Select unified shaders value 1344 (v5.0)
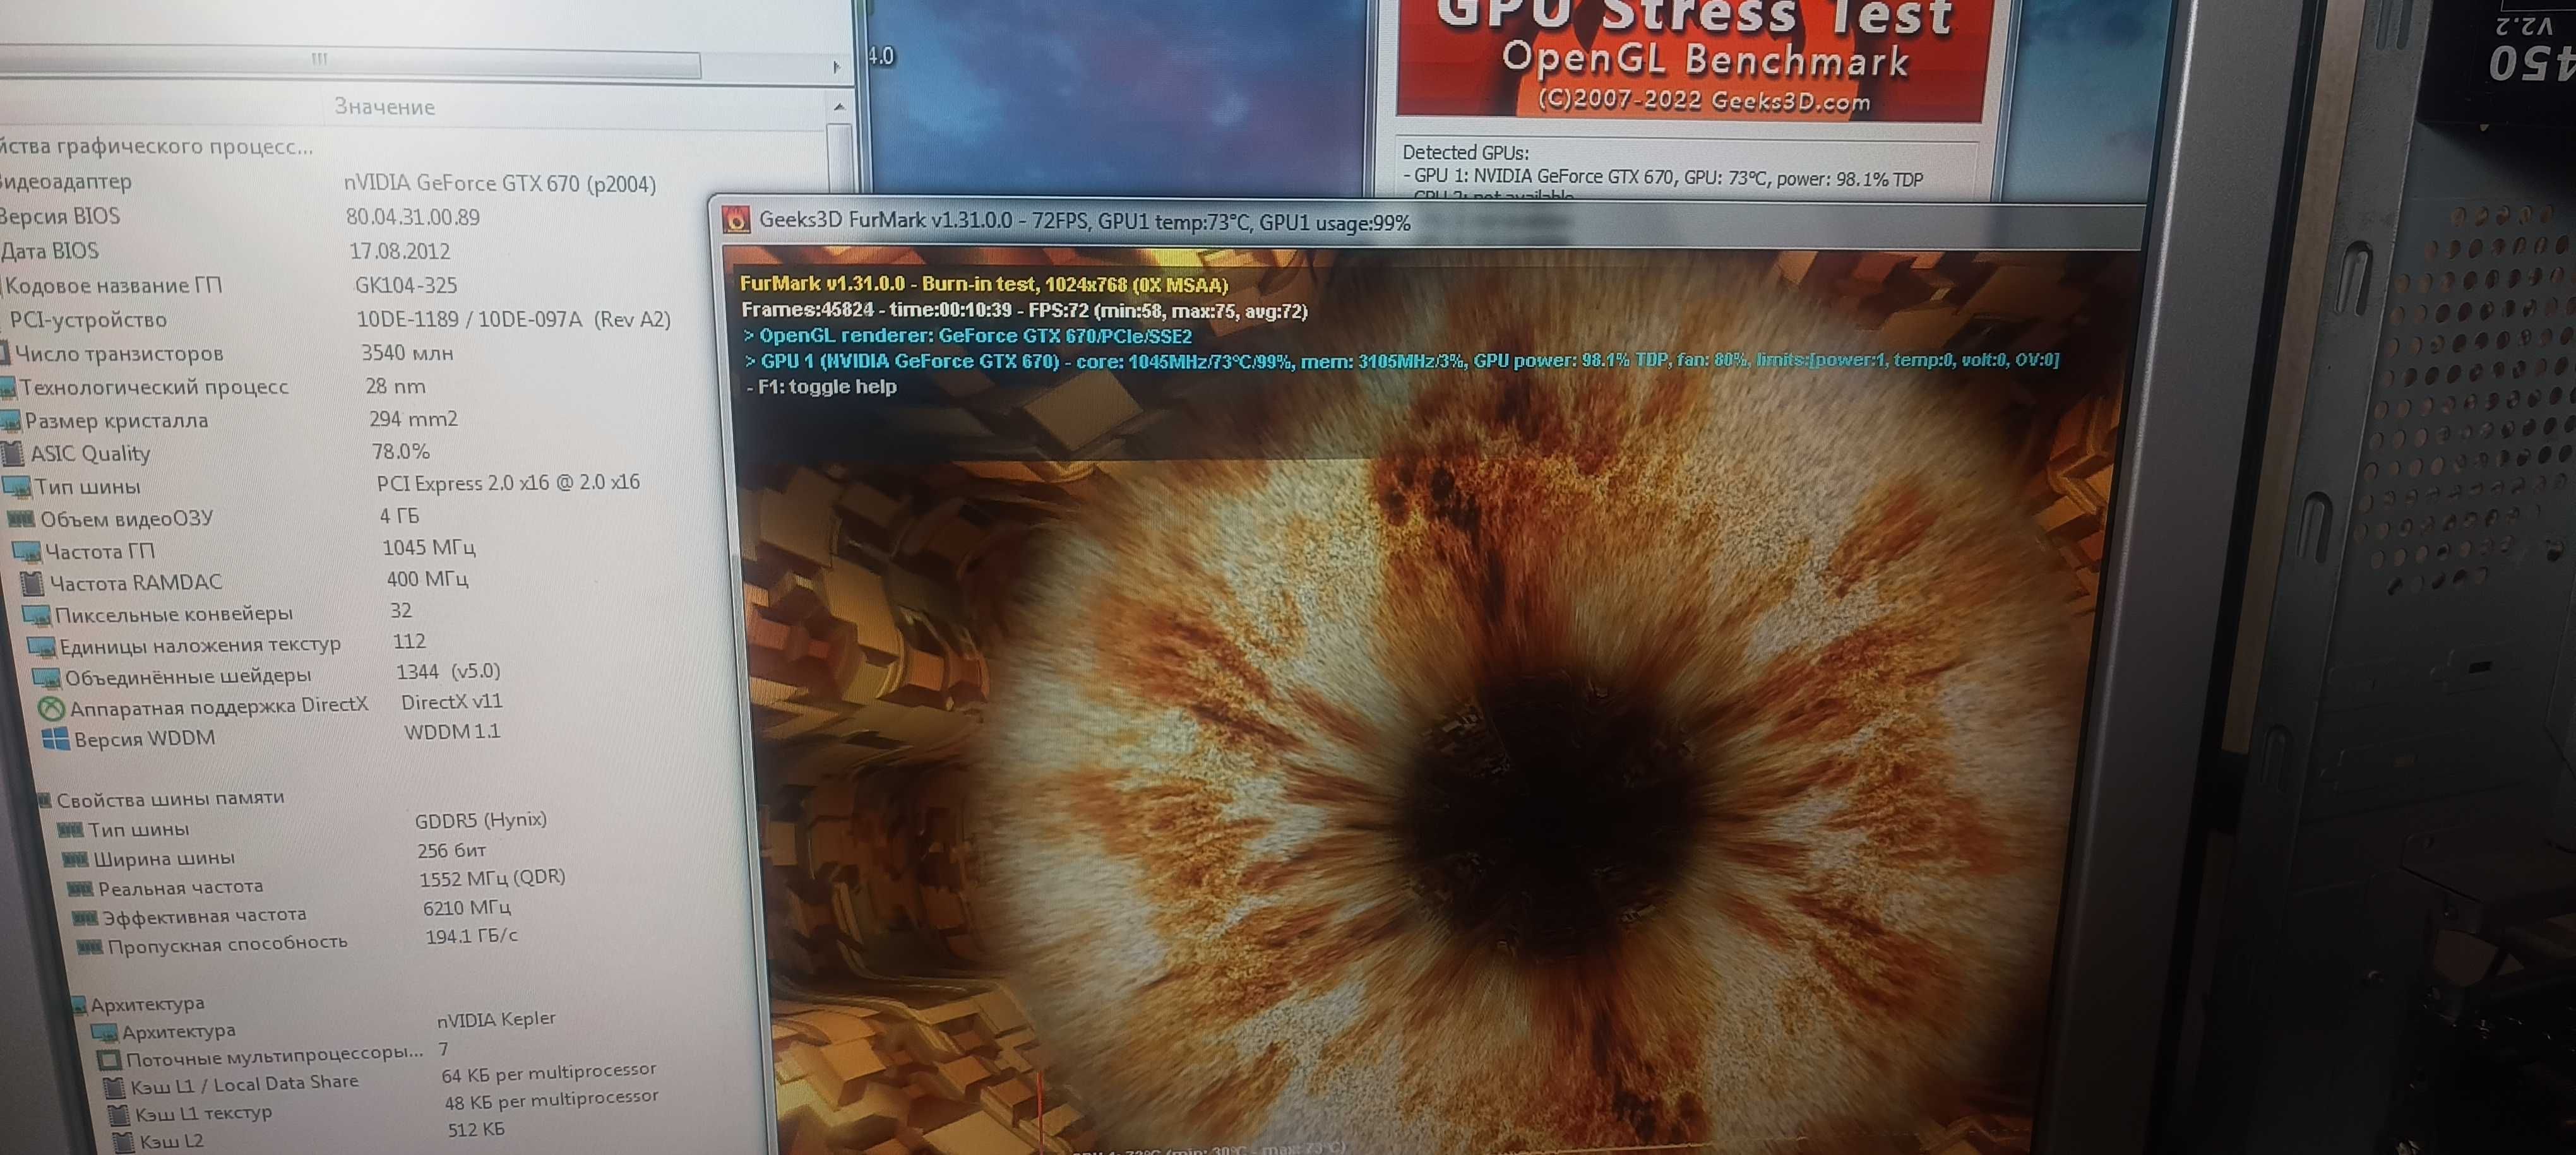Viewport: 2576px width, 1155px height. pyautogui.click(x=448, y=671)
